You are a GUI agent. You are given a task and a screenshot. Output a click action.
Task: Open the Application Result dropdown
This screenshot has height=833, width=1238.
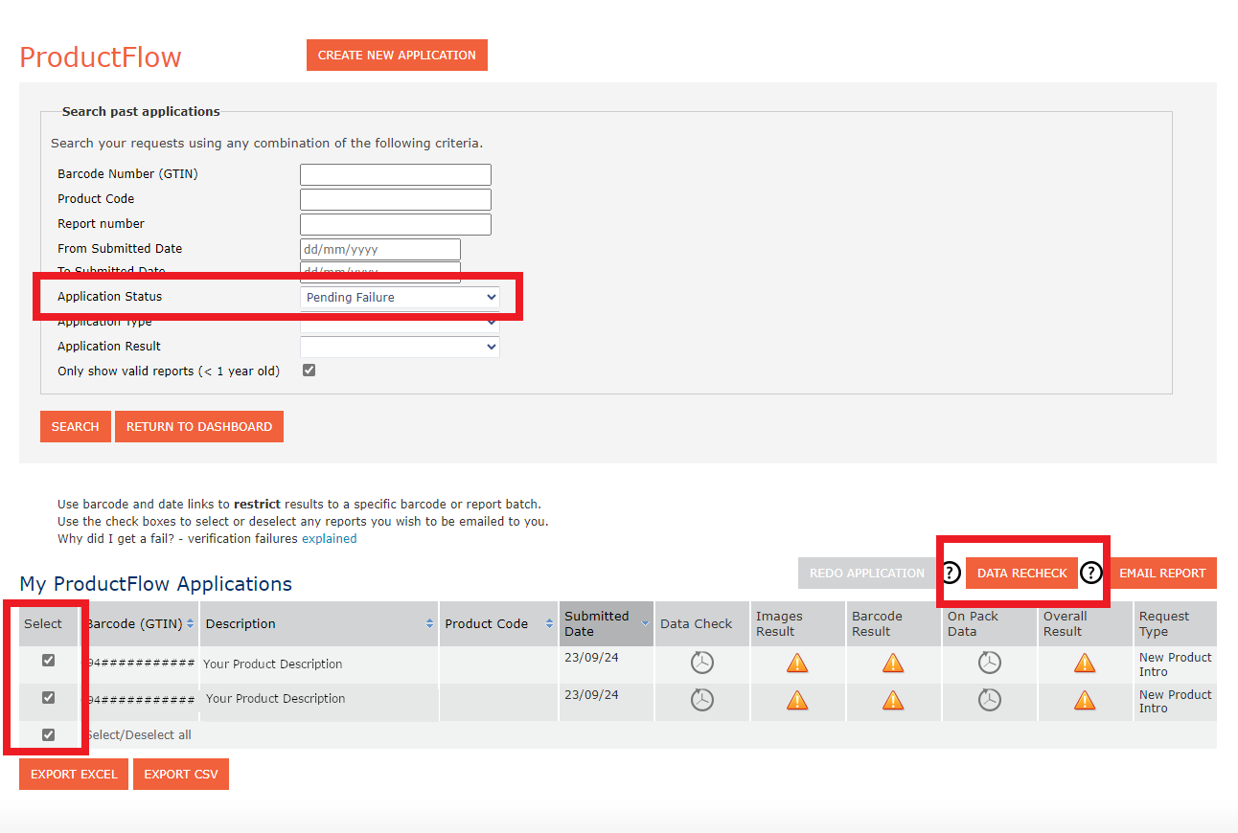400,347
